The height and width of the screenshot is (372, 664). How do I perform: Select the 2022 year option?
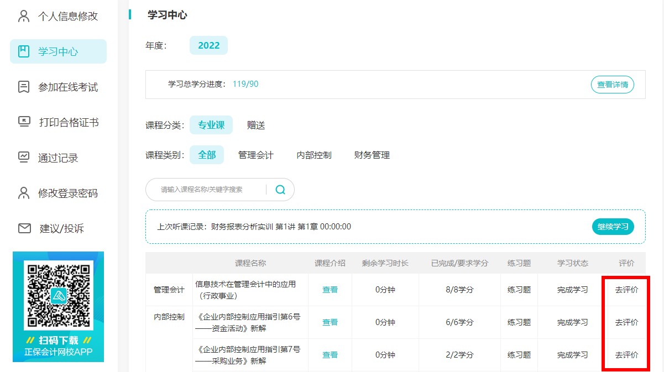pos(208,45)
